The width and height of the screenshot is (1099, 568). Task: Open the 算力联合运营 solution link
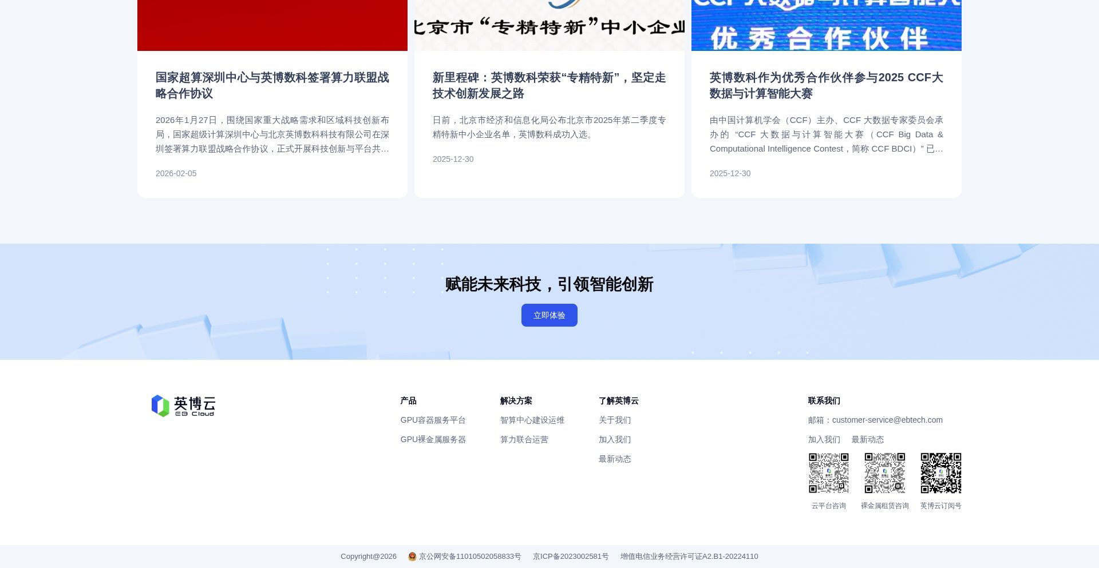pyautogui.click(x=524, y=439)
